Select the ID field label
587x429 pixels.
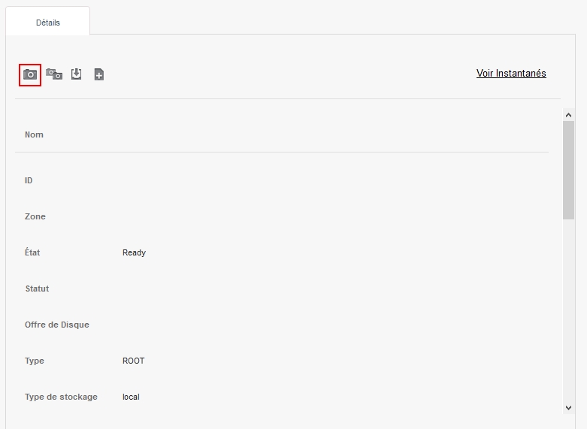coord(29,180)
